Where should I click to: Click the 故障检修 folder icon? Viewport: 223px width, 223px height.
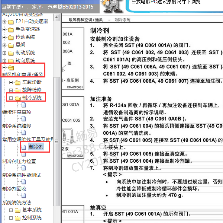pyautogui.click(x=17, y=90)
